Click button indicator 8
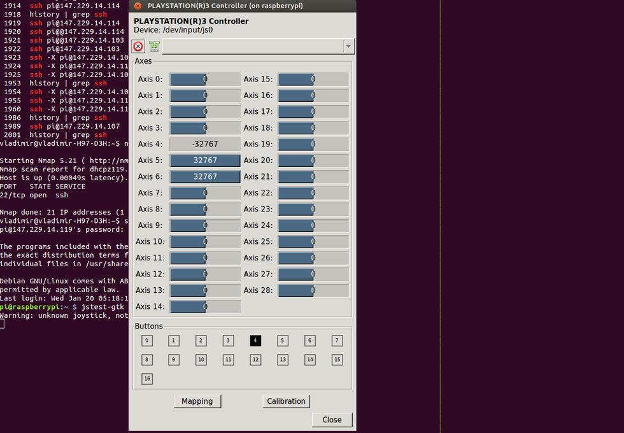Screen dimensions: 624x433 pos(147,360)
